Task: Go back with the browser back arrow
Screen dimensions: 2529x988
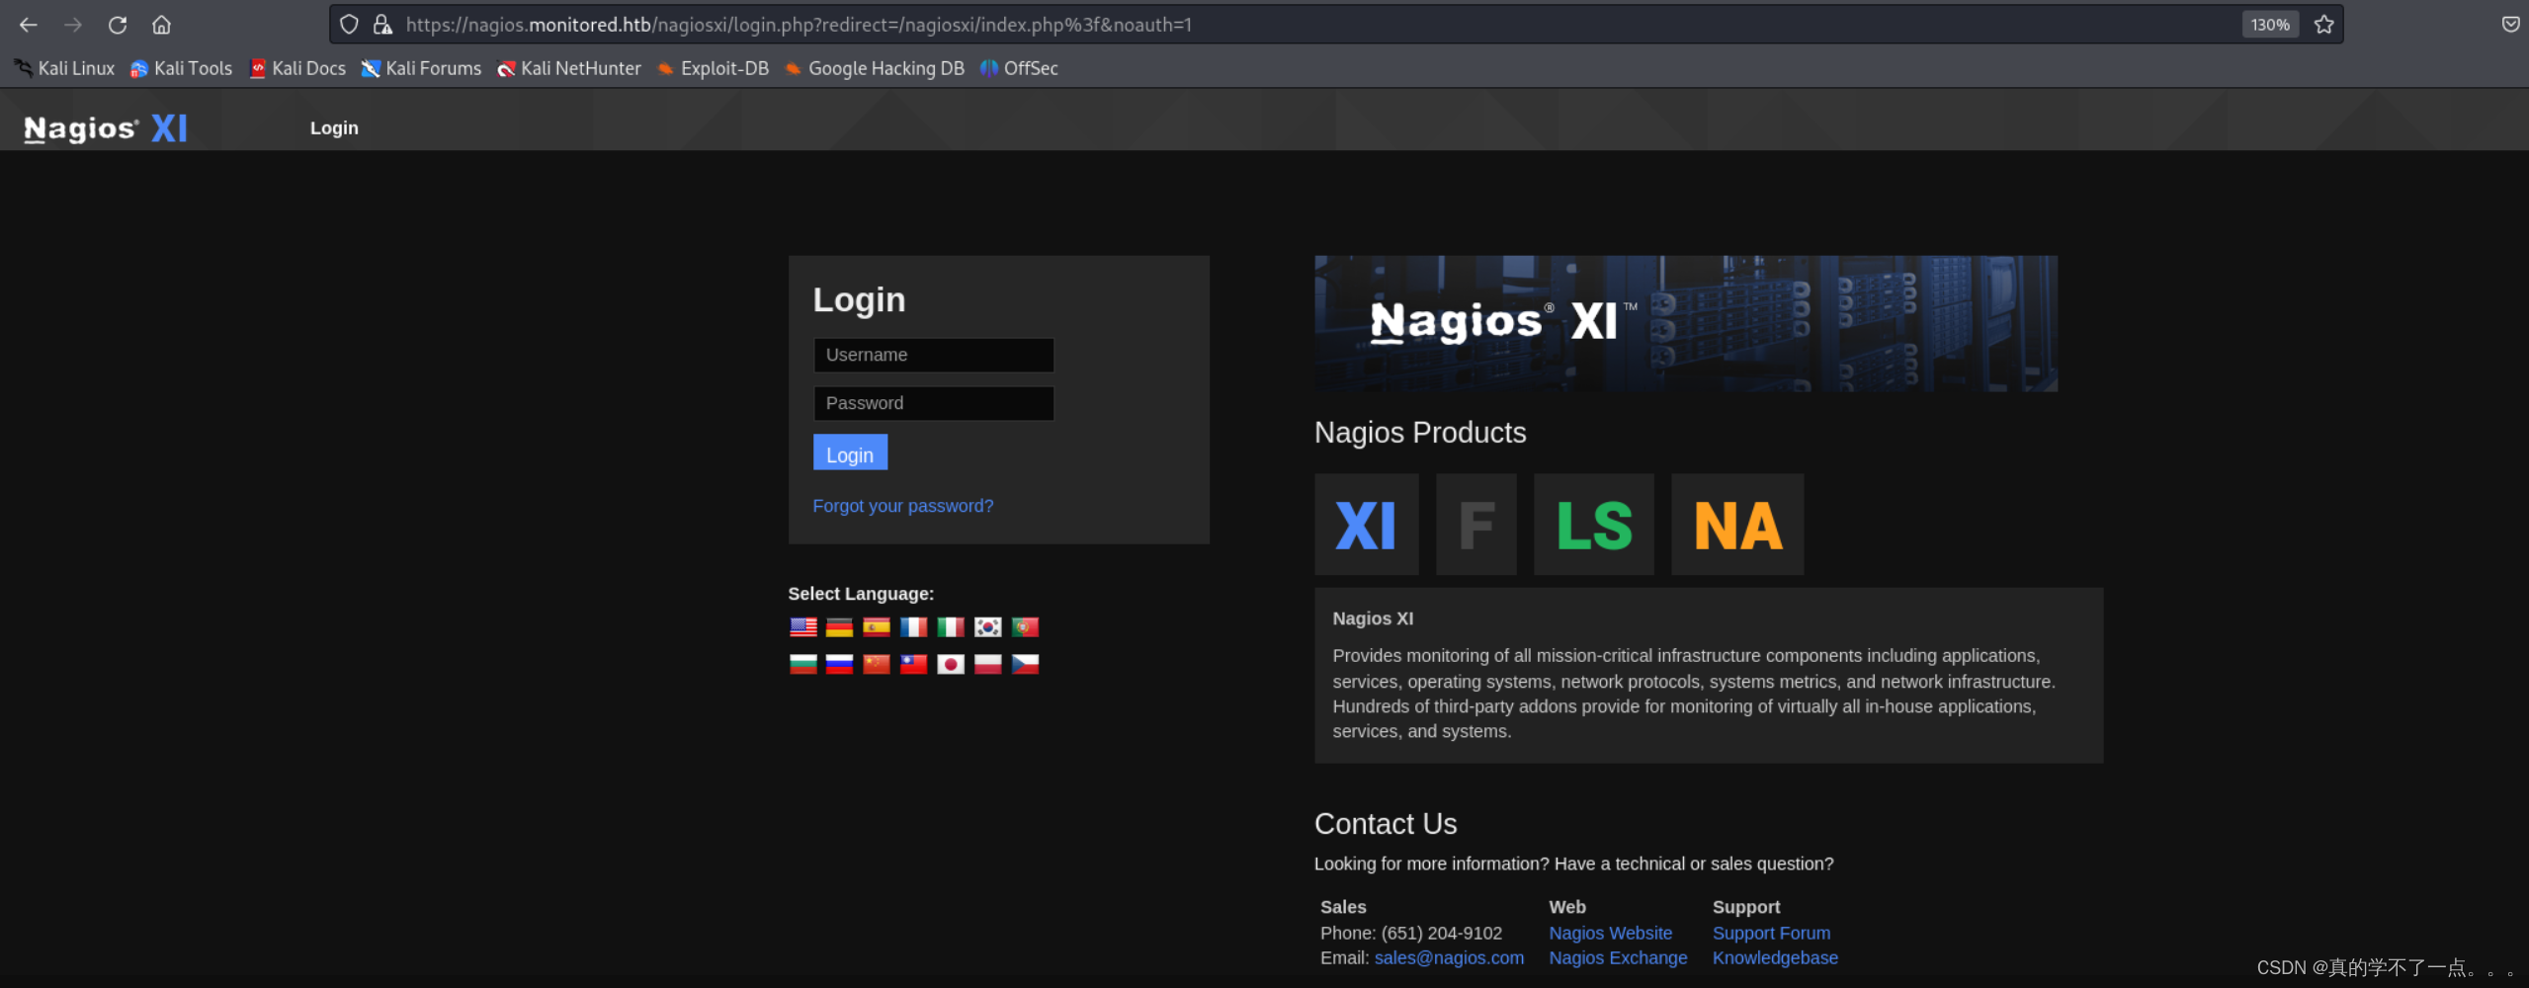Action: tap(29, 25)
